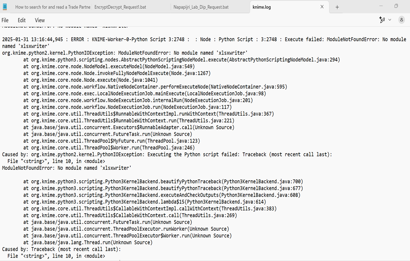Click the ThreadPool$Worker.run(ThreadPool.java:246) line

(x=109, y=148)
